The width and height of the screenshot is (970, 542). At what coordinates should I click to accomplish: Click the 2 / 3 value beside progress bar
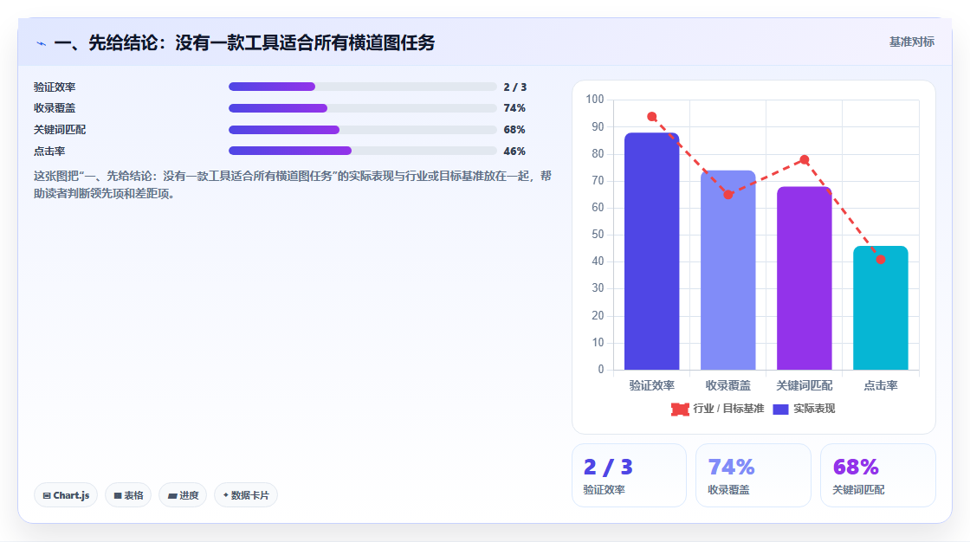(x=514, y=87)
